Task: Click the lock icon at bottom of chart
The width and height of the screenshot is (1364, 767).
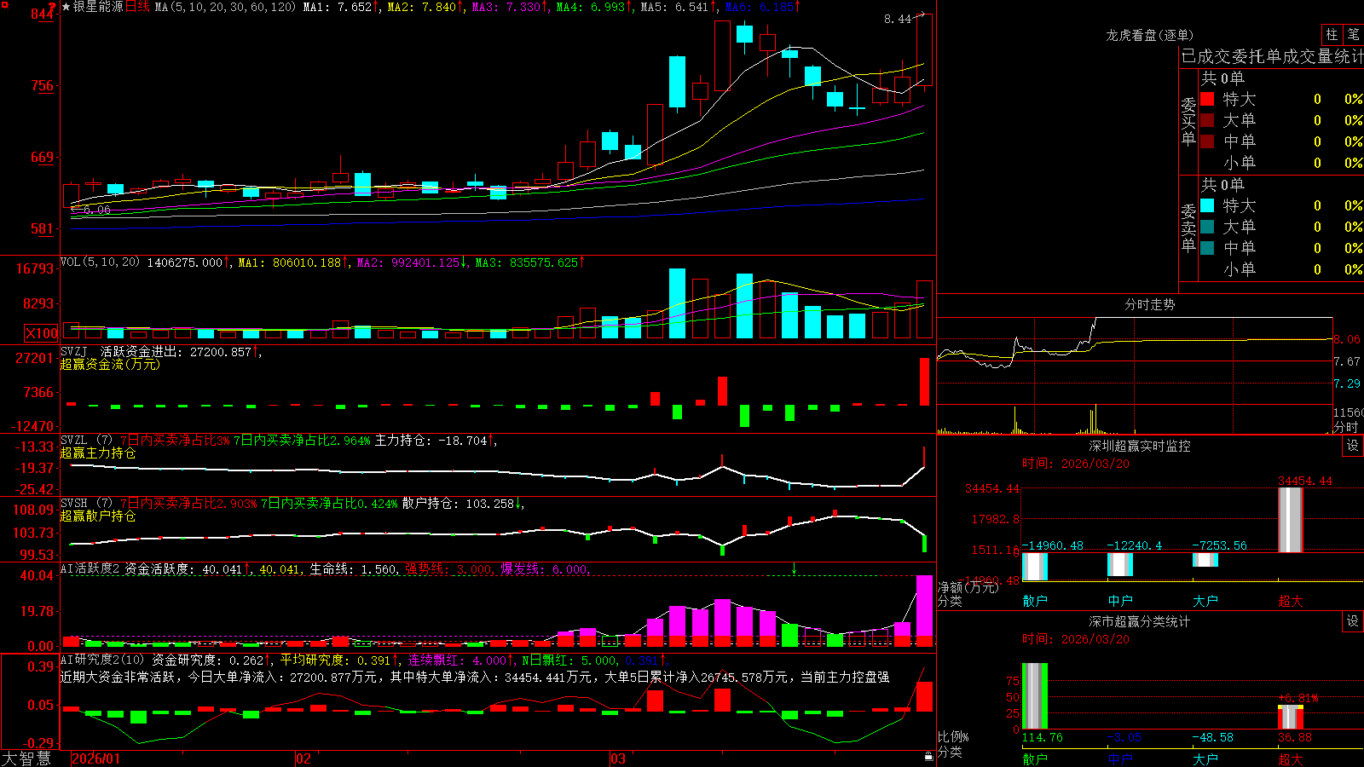Action: click(929, 757)
